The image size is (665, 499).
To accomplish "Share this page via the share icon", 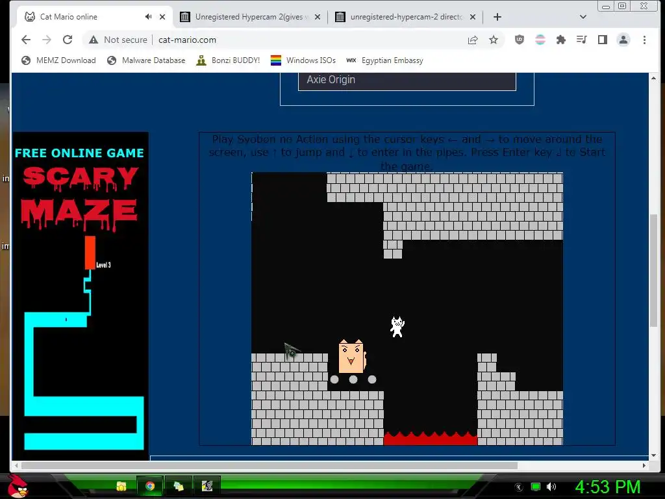I will [x=473, y=40].
